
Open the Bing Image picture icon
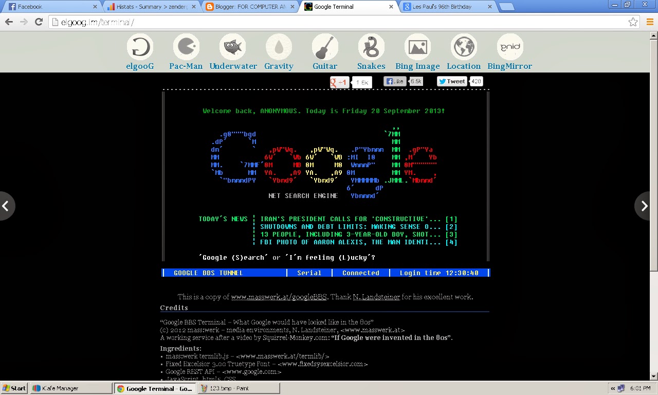click(417, 47)
